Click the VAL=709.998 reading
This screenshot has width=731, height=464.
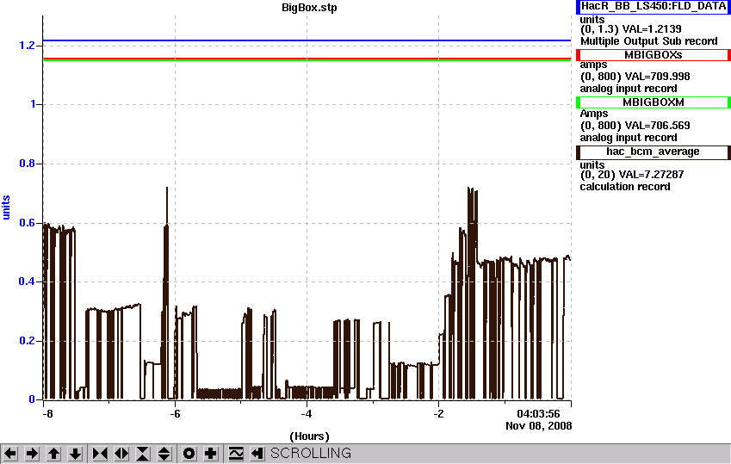coord(657,77)
